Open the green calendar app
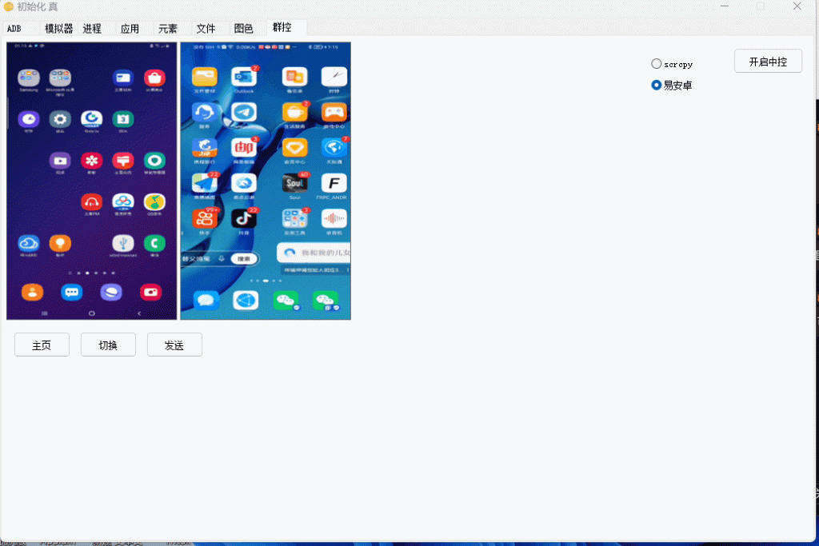The width and height of the screenshot is (819, 546). 123,120
